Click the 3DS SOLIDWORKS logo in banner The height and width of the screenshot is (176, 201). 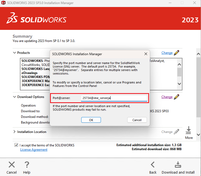36,18
